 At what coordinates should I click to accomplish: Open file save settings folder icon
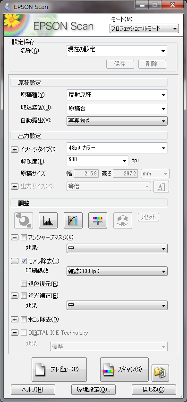(x=161, y=373)
